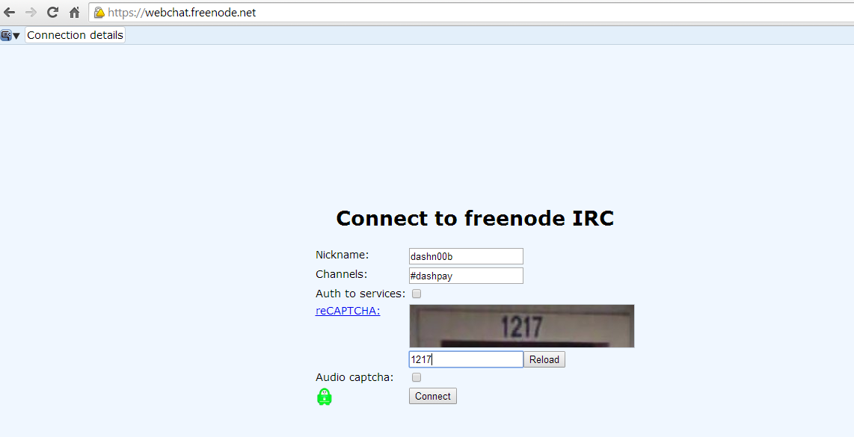Image resolution: width=854 pixels, height=437 pixels.
Task: Open the browser home page icon
Action: tap(75, 12)
